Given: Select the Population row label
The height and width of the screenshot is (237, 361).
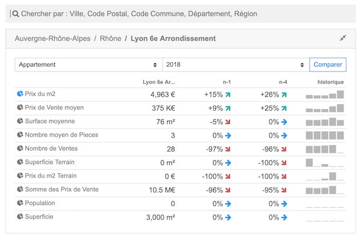Looking at the screenshot, I should pos(40,203).
